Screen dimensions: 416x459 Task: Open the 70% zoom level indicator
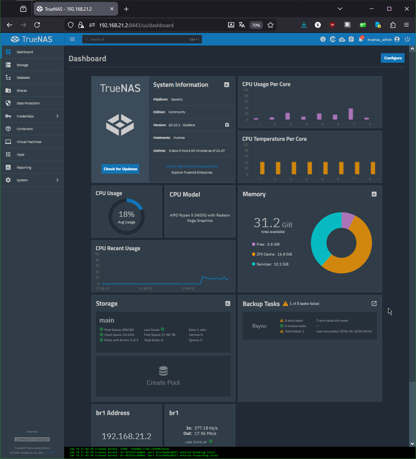pyautogui.click(x=256, y=25)
